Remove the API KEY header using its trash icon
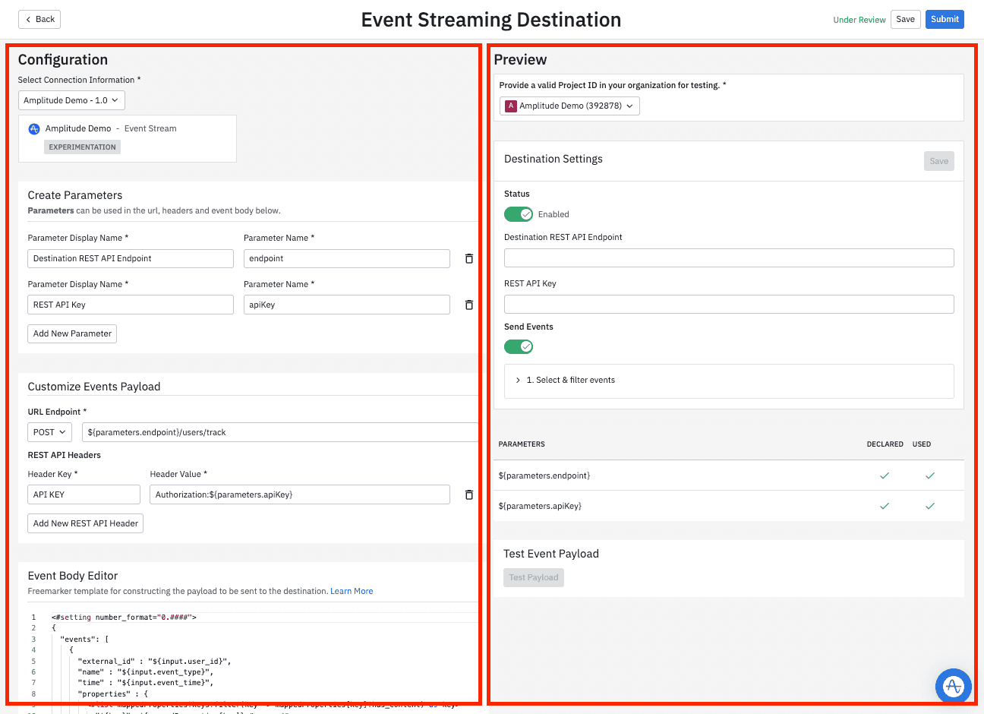This screenshot has height=714, width=984. tap(468, 494)
